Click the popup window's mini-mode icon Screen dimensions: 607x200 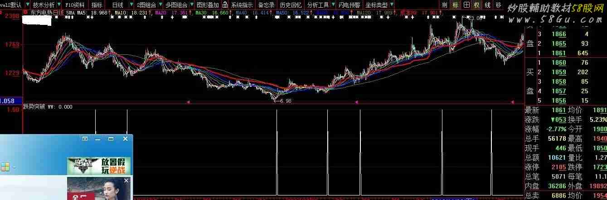[x=85, y=139]
